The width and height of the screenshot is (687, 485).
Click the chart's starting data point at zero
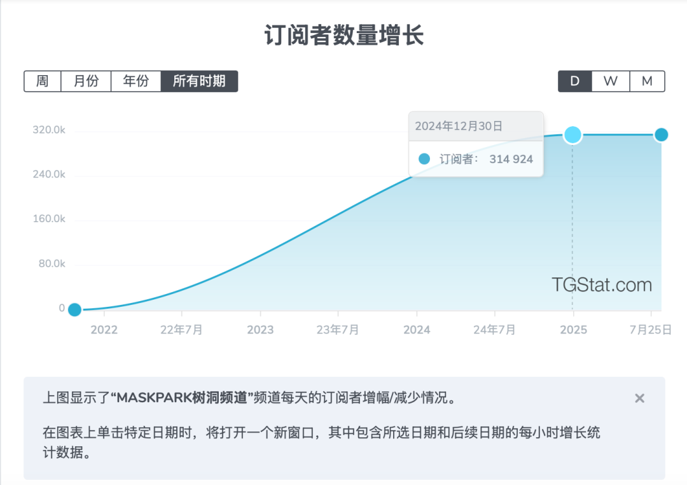coord(75,309)
